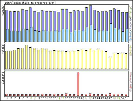The width and height of the screenshot is (133, 101).
Task: Click the y-axis value 175950
Action: [3, 10]
